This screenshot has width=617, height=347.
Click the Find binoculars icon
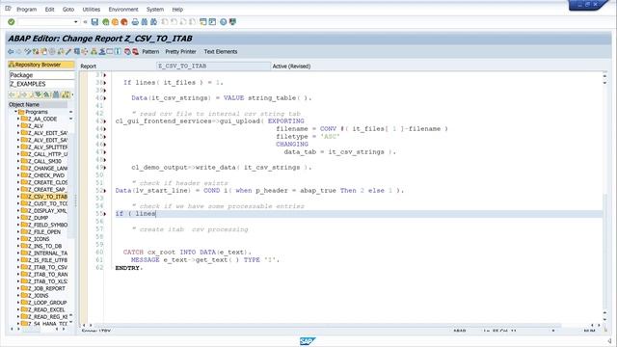(x=145, y=22)
